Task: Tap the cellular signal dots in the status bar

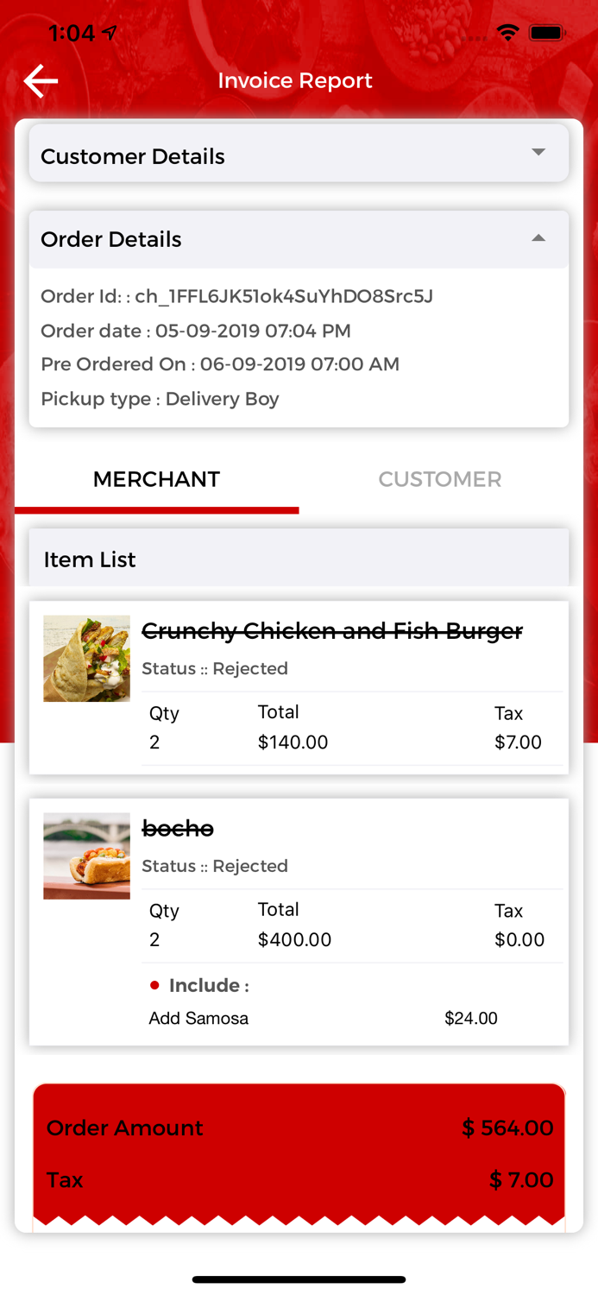Action: point(473,36)
